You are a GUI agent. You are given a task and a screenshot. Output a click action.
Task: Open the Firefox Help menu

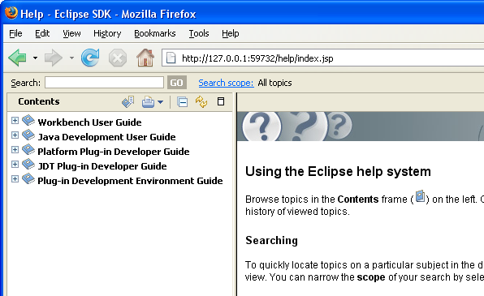(231, 33)
